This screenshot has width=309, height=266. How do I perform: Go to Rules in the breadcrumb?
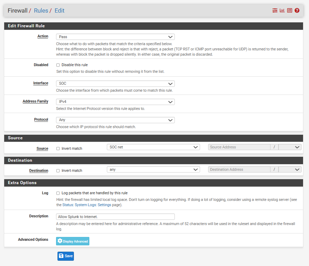pos(41,10)
